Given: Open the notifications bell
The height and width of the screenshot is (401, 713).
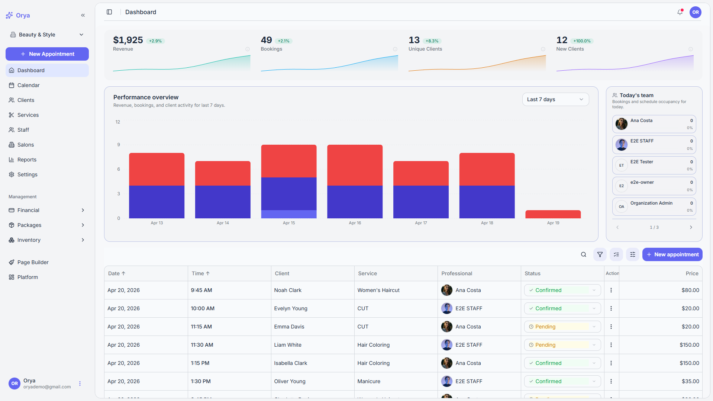Looking at the screenshot, I should pos(680,12).
